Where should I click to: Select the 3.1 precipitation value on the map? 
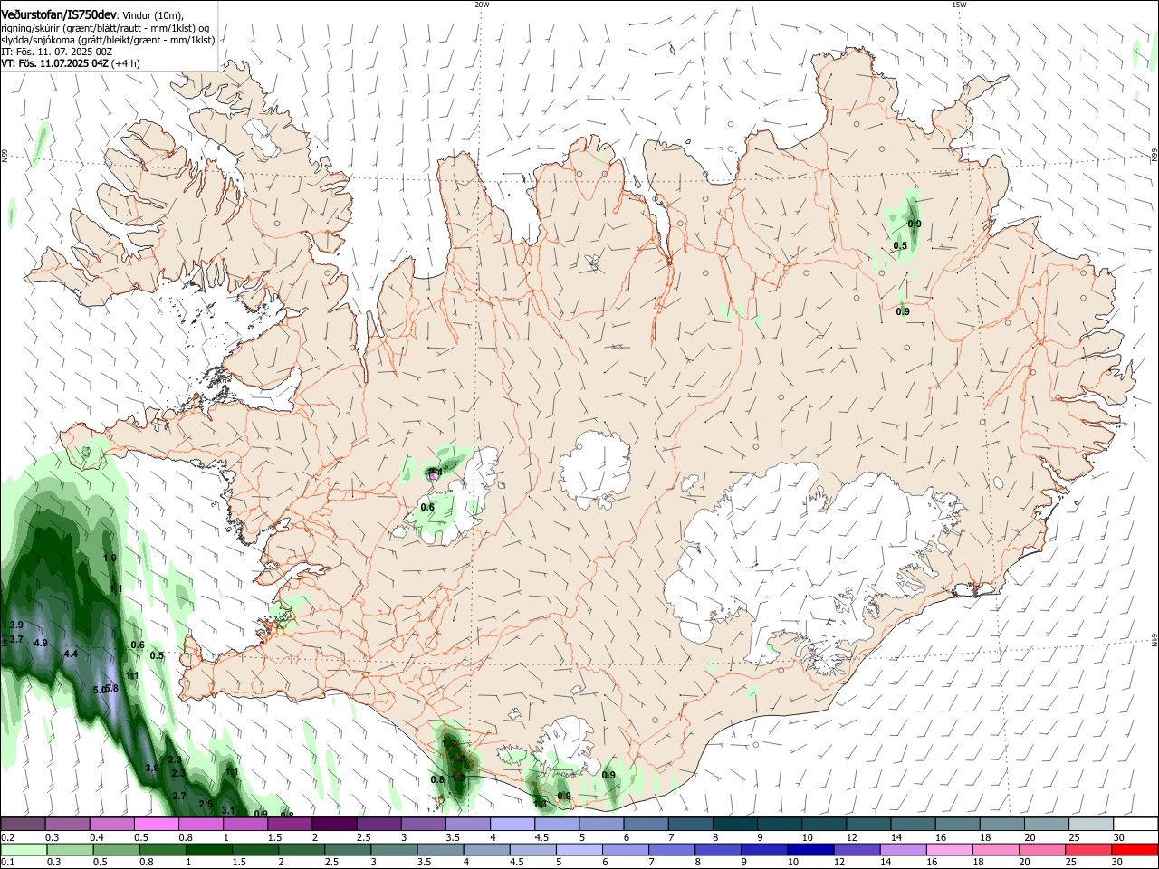coord(228,810)
